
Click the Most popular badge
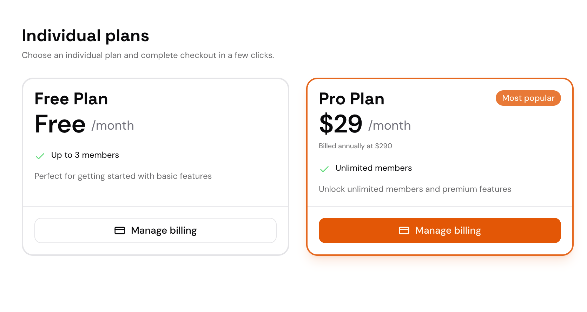[x=528, y=98]
